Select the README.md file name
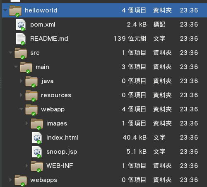This screenshot has width=207, height=187. pyautogui.click(x=49, y=39)
